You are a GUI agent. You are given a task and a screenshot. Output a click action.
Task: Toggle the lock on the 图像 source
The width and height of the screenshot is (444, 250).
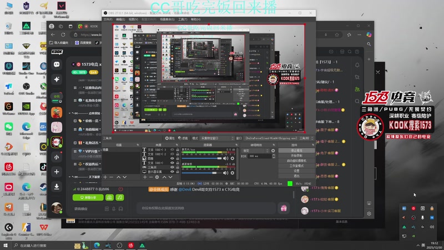[x=178, y=158]
